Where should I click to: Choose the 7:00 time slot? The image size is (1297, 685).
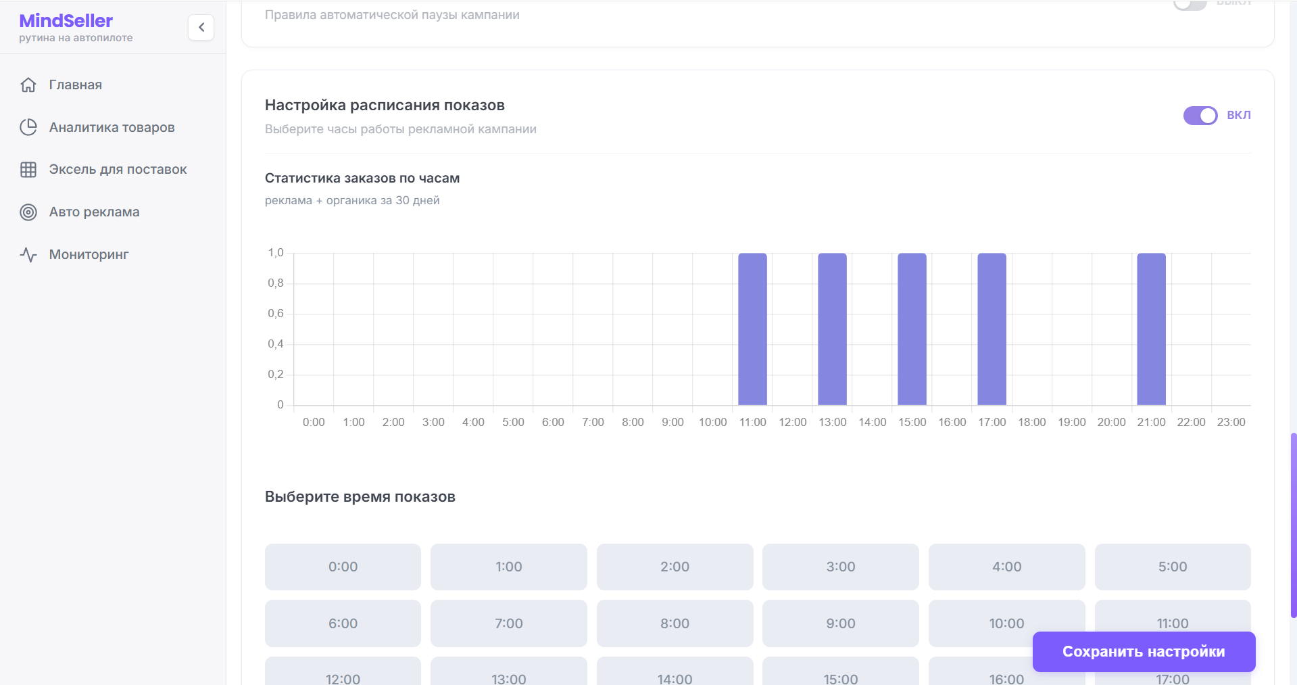coord(509,623)
